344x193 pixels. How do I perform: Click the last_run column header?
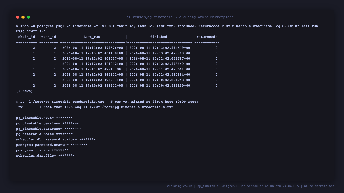coord(92,37)
